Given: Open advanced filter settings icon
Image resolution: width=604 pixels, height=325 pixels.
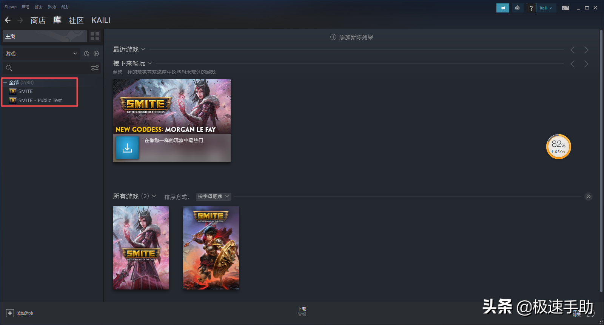Looking at the screenshot, I should point(95,68).
